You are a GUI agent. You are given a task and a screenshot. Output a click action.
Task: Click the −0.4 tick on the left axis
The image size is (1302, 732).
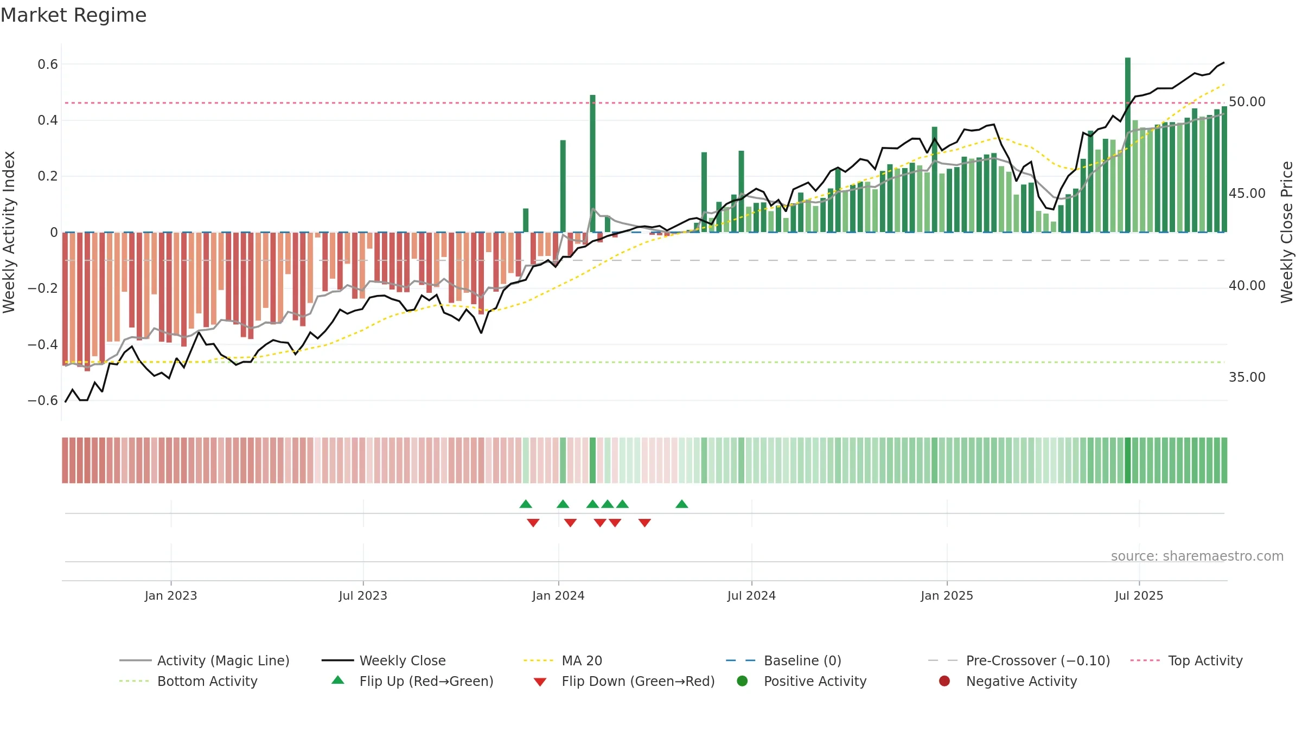(x=43, y=344)
